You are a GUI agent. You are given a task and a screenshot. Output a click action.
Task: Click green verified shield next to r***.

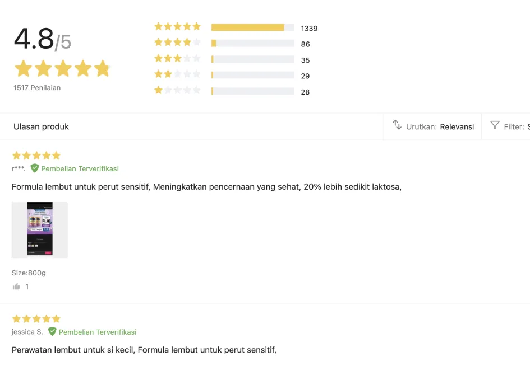click(35, 168)
